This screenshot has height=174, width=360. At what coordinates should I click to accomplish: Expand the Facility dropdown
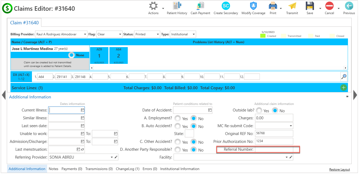[286, 157]
